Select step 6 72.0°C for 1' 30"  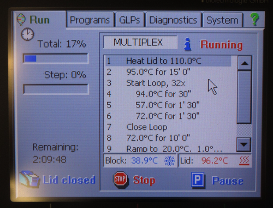pos(168,116)
